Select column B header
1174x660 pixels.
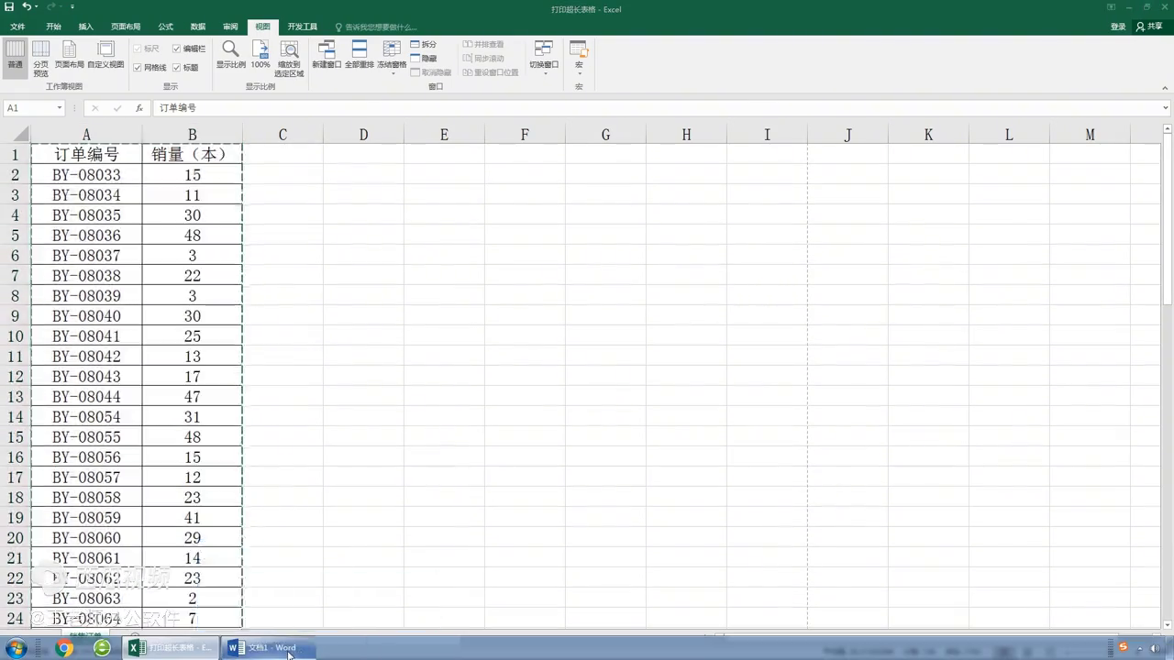click(x=192, y=135)
